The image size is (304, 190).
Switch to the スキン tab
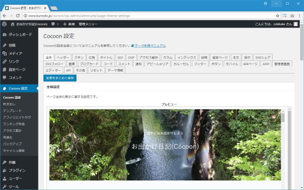pyautogui.click(x=79, y=57)
